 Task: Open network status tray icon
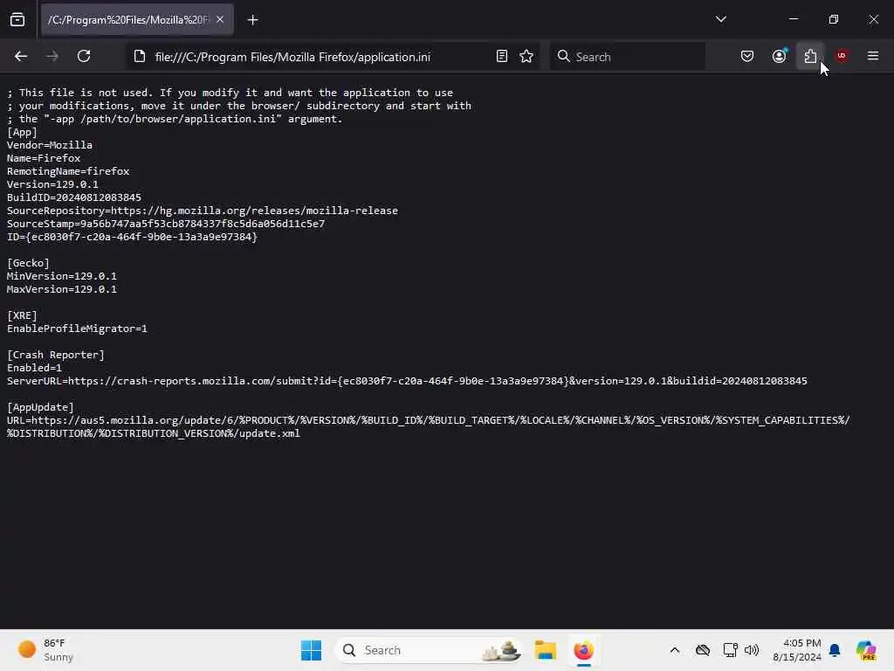731,650
